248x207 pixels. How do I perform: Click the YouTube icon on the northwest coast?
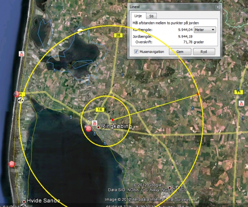21,54
